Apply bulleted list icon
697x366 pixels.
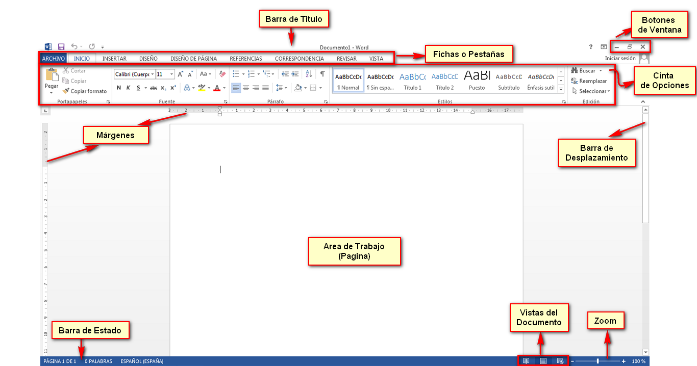235,74
